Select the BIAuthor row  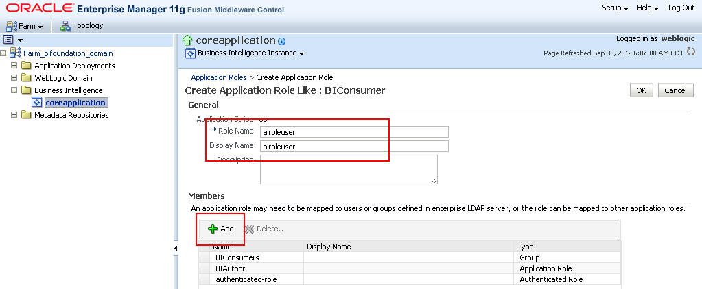(410, 268)
